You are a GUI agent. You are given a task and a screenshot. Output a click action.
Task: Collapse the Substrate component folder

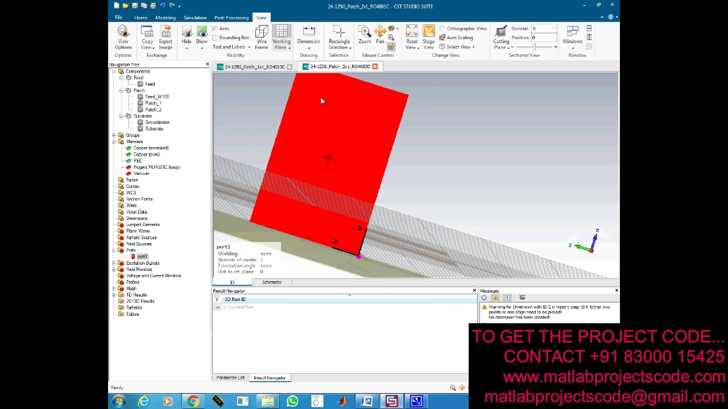(121, 116)
